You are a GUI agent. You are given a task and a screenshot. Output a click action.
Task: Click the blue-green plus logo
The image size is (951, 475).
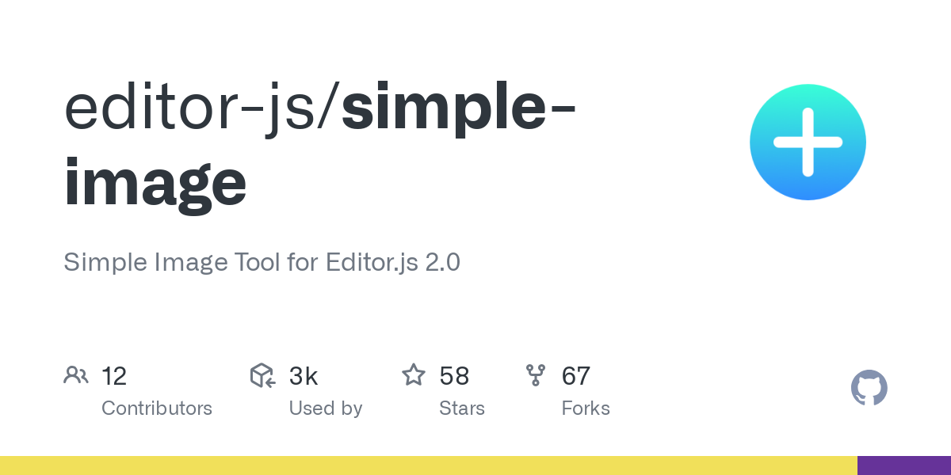click(808, 142)
